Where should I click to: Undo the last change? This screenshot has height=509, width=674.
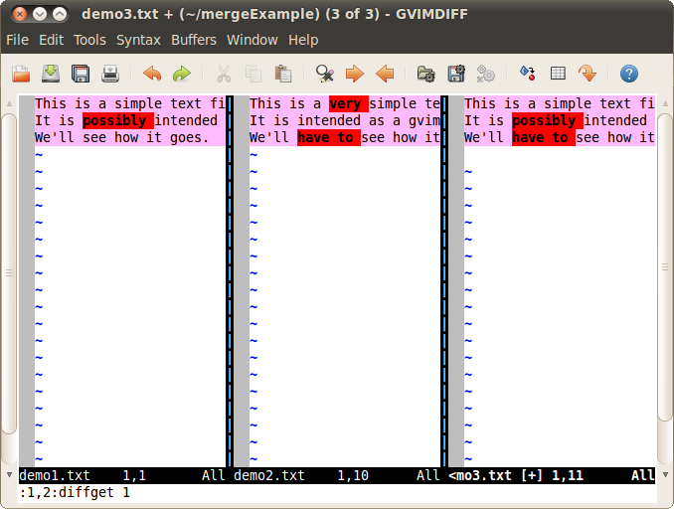pos(152,74)
